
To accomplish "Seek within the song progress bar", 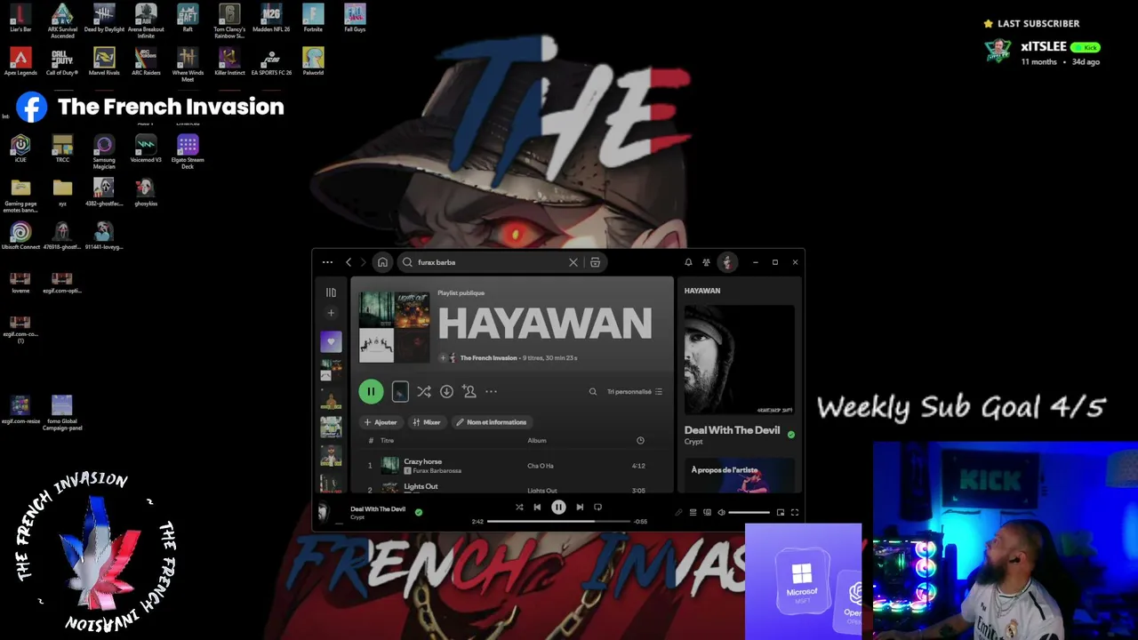I will 558,522.
